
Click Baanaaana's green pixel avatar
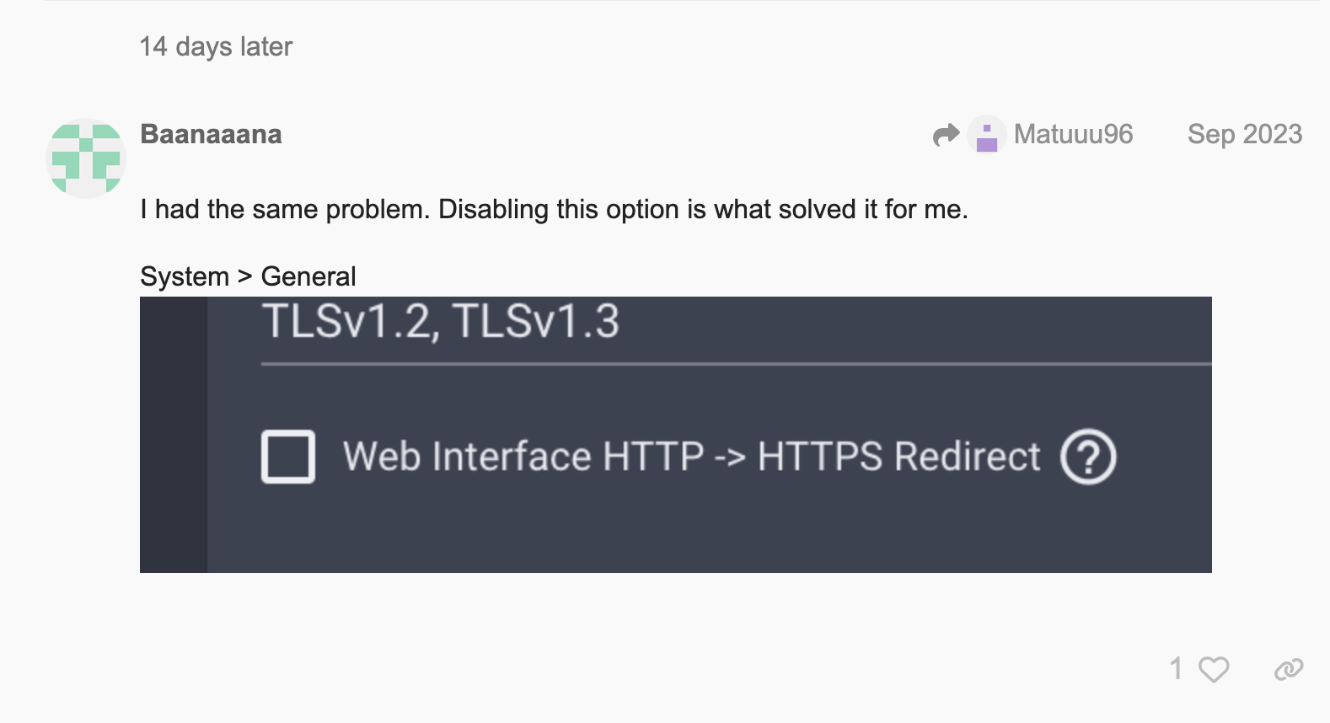(x=85, y=158)
